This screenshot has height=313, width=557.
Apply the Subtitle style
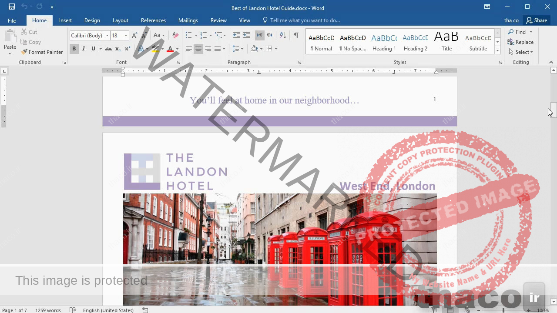coord(478,42)
